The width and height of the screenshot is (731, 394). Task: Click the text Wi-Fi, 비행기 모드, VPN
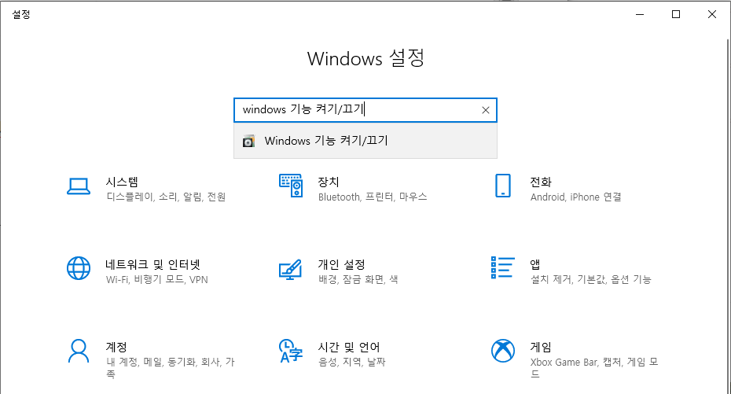coord(157,280)
